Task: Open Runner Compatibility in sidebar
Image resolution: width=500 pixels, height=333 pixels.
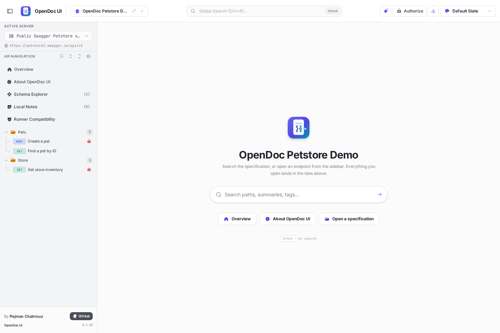Action: point(48,119)
